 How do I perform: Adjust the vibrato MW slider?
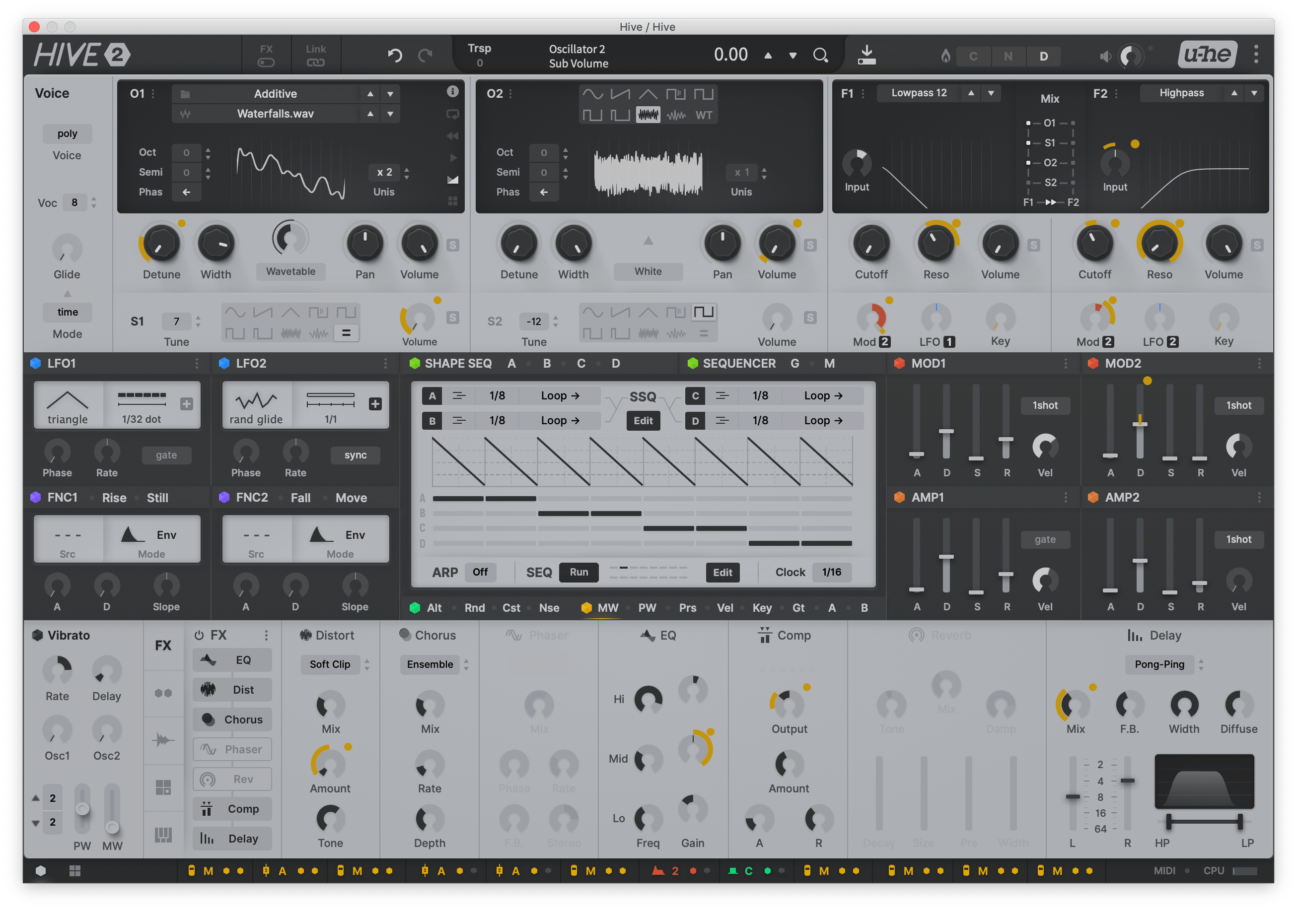click(x=112, y=827)
